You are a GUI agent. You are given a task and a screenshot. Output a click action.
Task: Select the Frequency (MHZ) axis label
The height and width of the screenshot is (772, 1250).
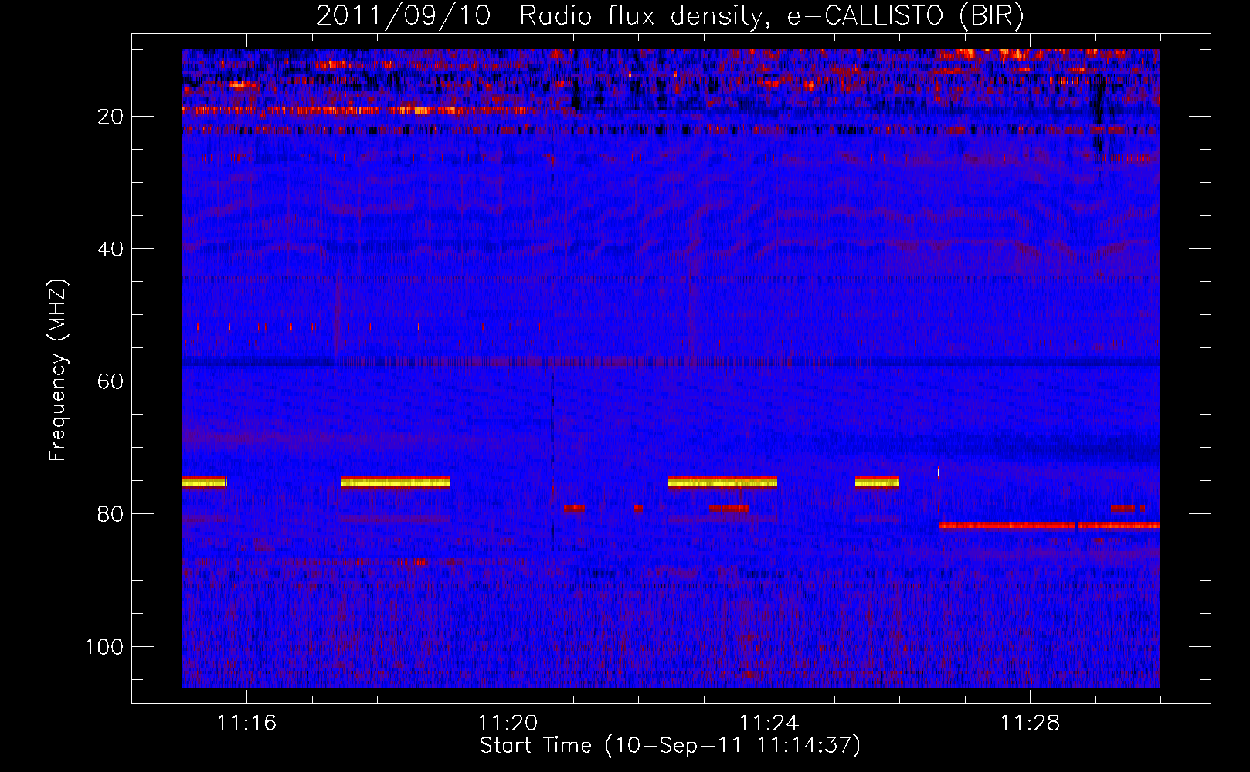(x=59, y=371)
